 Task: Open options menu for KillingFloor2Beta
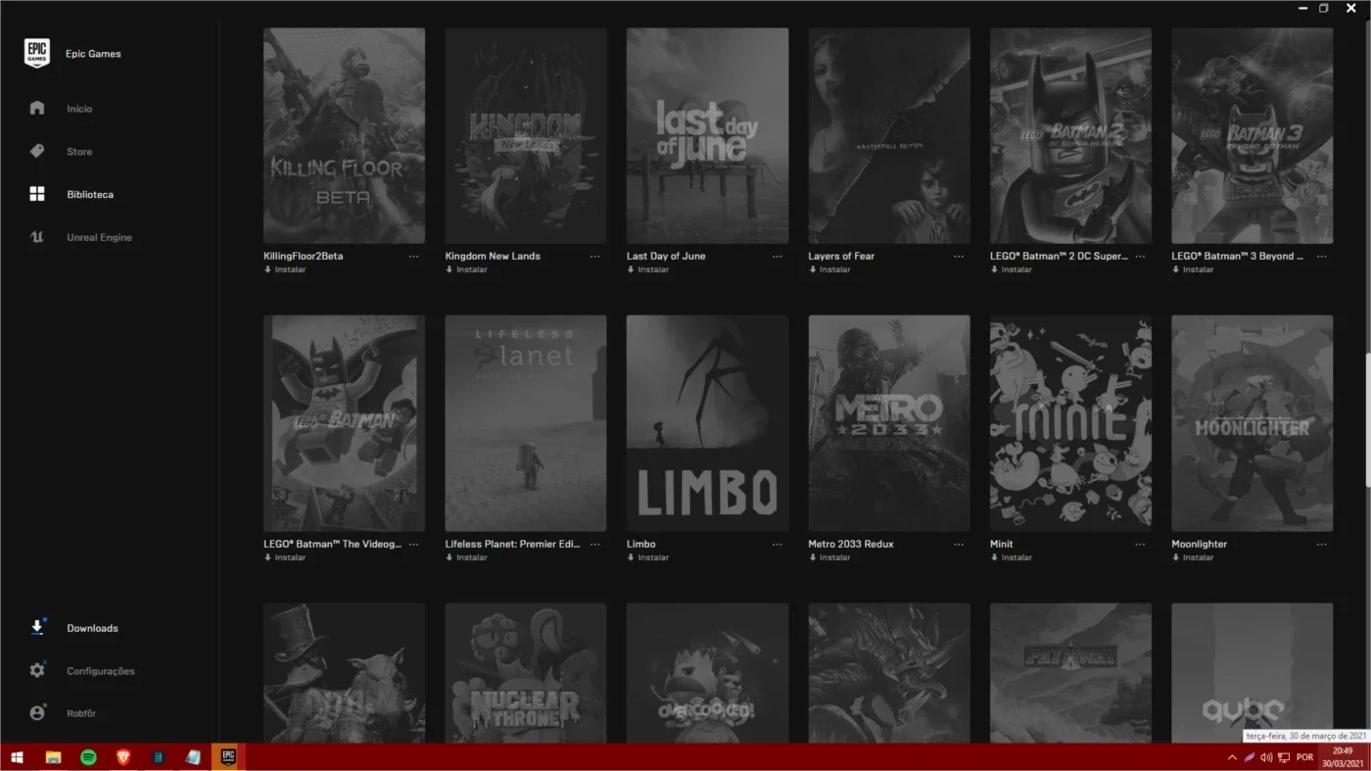413,257
